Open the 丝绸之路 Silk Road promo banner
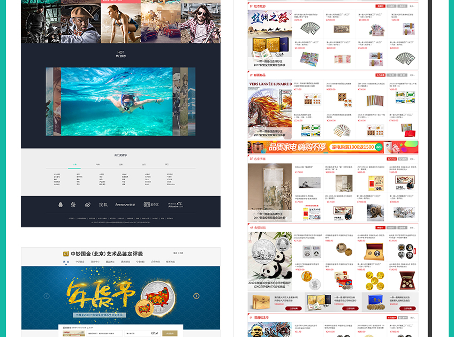The image size is (454, 337). 270,39
